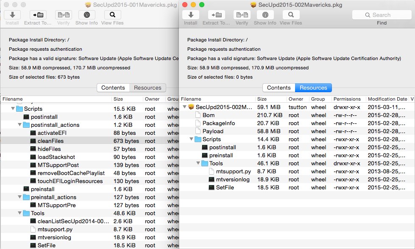This screenshot has width=415, height=249.
Task: Click Verify icon in SecUpd2015-001 window
Action: click(63, 15)
